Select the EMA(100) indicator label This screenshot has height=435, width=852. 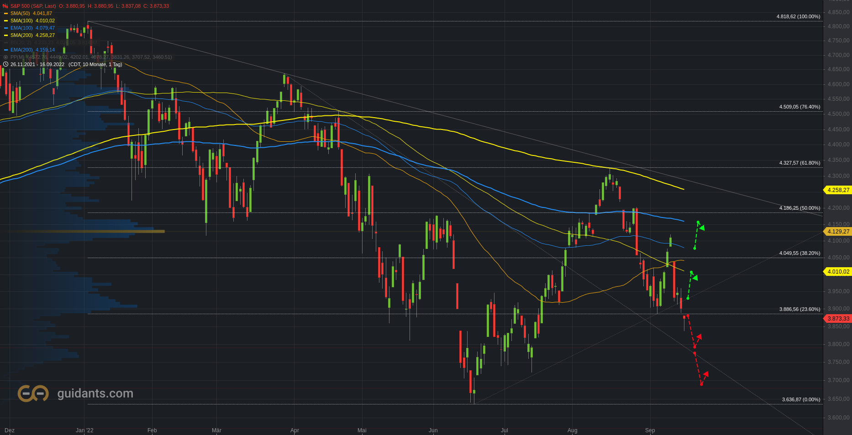coord(21,28)
